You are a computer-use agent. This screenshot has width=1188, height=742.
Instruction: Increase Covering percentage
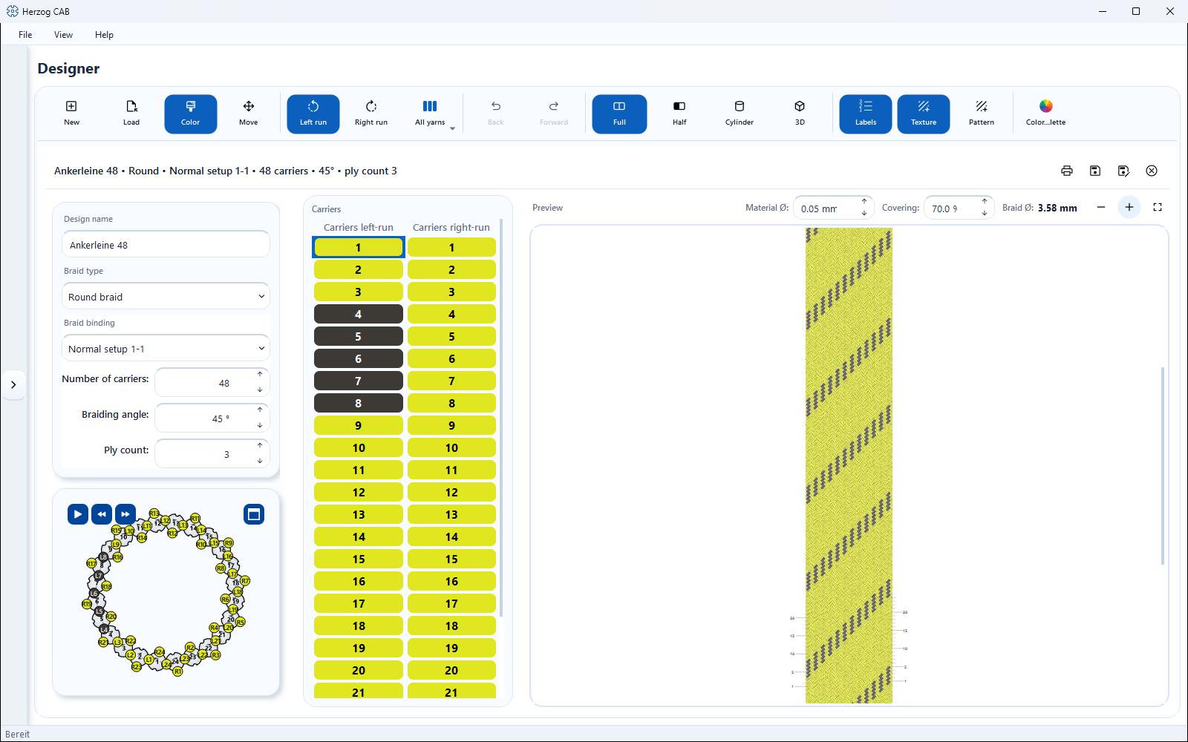985,201
